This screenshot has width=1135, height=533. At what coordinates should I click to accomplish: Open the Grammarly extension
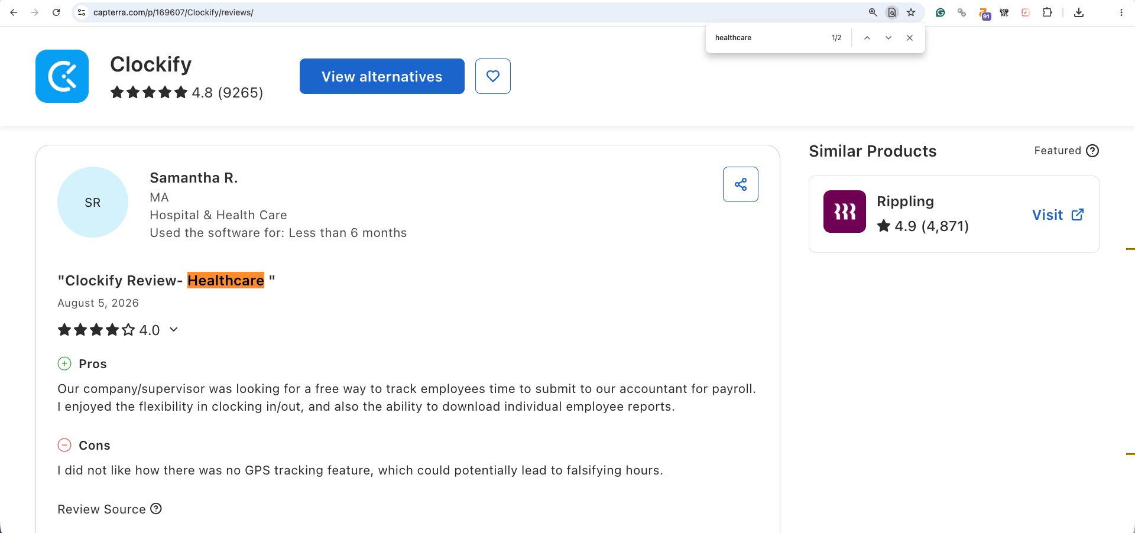point(941,12)
